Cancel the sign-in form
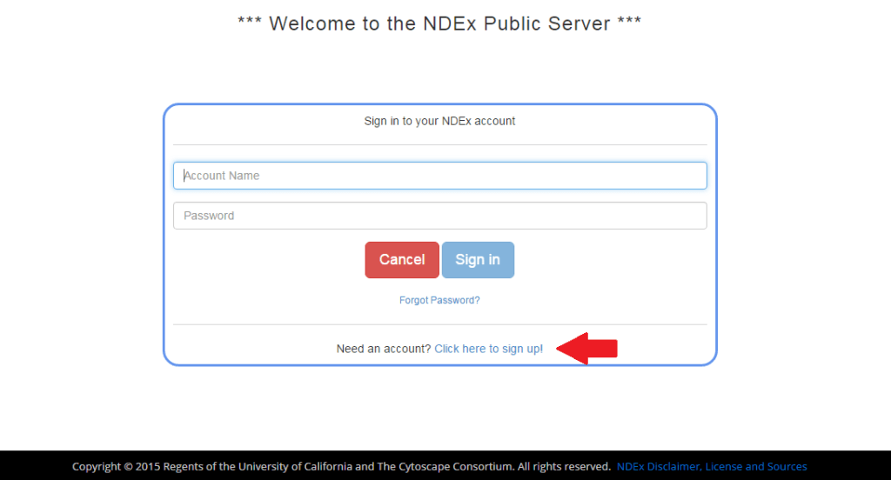The height and width of the screenshot is (480, 891). click(x=402, y=260)
